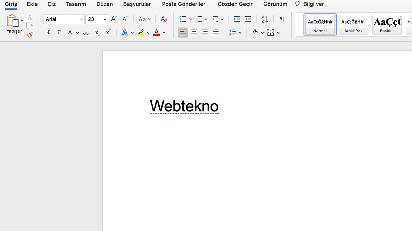Apply italic formatting with the T icon
412x231 pixels.
[x=59, y=32]
